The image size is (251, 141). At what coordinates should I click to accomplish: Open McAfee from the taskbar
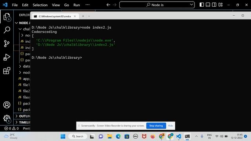coord(144,136)
